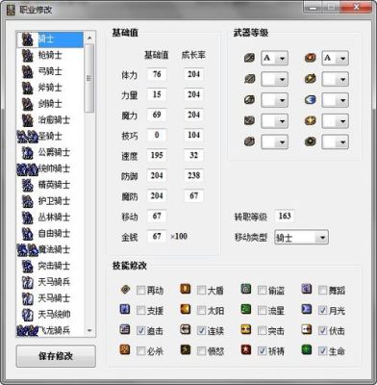Viewport: 377px width, 385px height.
Task: Click the 转职等级 field showing 163
Action: click(285, 216)
